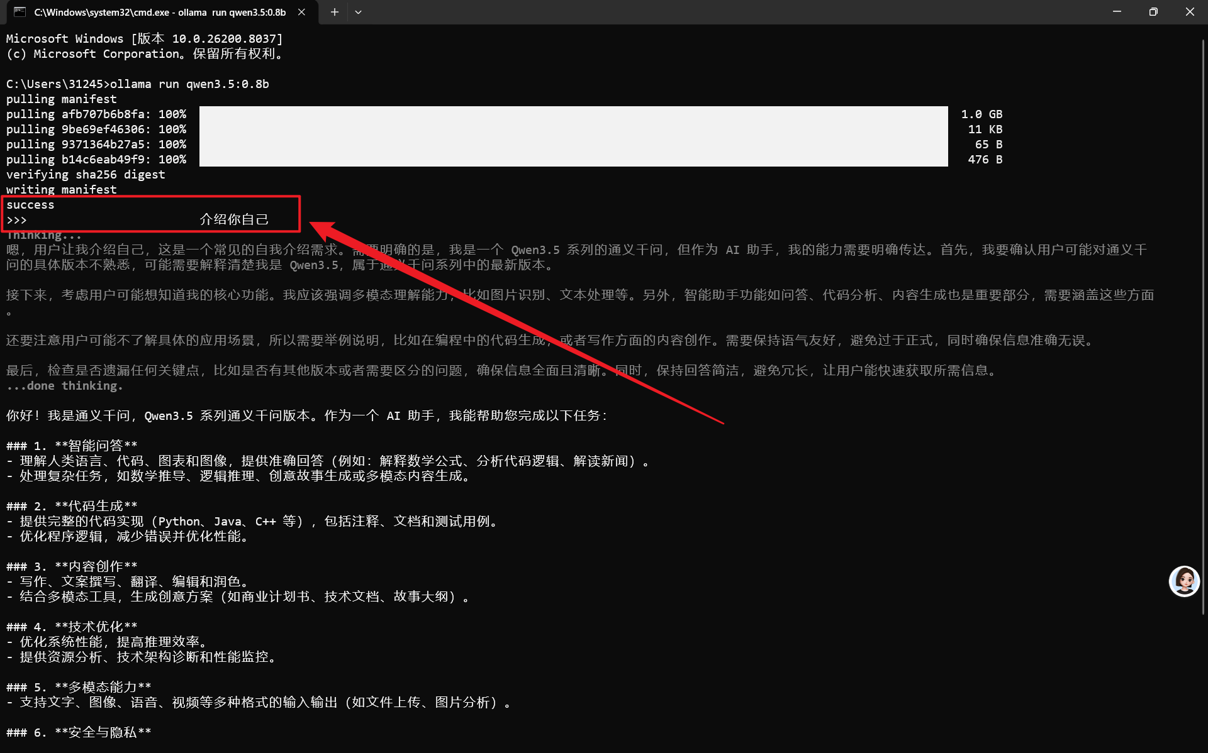Click the 'pulling afb707b6b8fa: 100%' line

pos(96,114)
